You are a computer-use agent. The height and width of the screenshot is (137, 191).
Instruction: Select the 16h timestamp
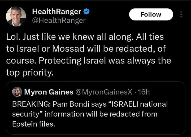[144, 92]
